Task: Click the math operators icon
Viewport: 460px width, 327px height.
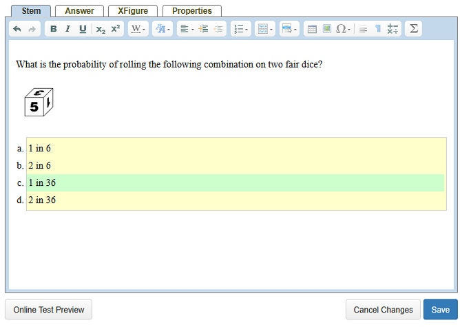Action: pyautogui.click(x=393, y=29)
